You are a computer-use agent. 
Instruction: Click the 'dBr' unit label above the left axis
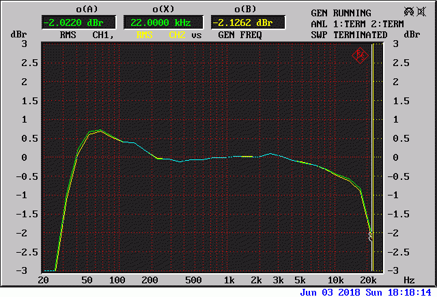(x=18, y=35)
